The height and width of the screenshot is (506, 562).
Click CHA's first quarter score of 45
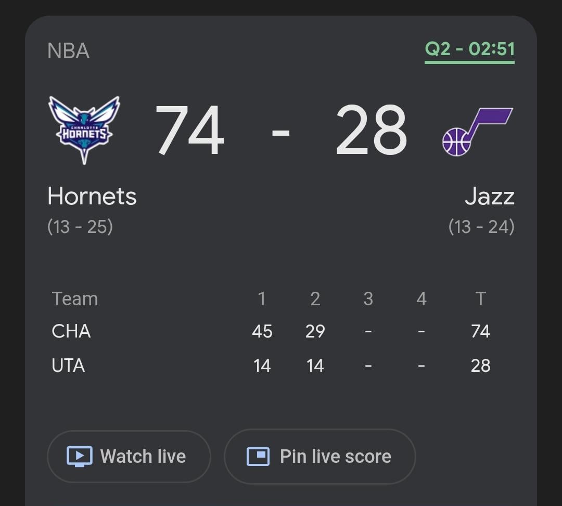pos(262,331)
